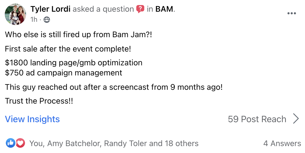
Task: Click the red question mark badge
Action: [140, 9]
